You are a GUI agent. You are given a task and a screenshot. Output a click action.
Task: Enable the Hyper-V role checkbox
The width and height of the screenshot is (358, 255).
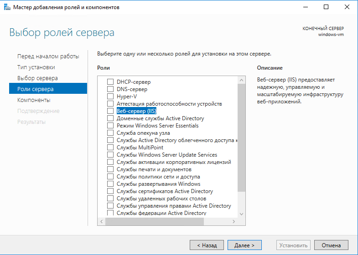click(x=110, y=97)
